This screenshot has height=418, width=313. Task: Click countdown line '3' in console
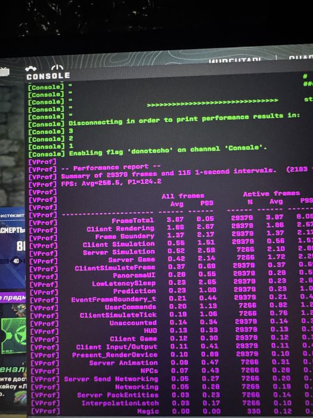click(x=71, y=131)
